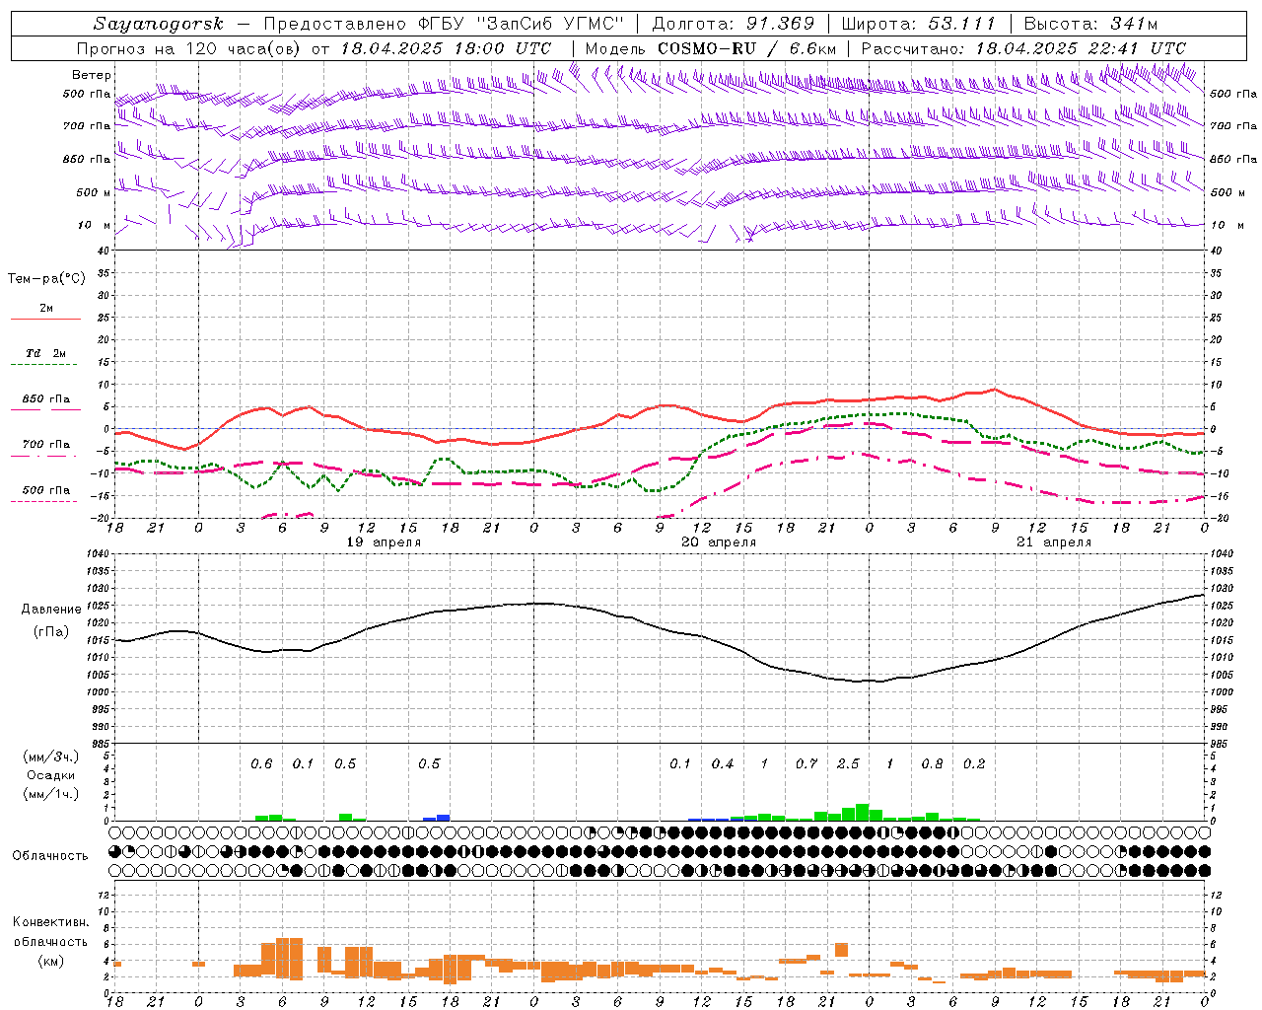Click the precipitation value "0.6"

[x=261, y=764]
